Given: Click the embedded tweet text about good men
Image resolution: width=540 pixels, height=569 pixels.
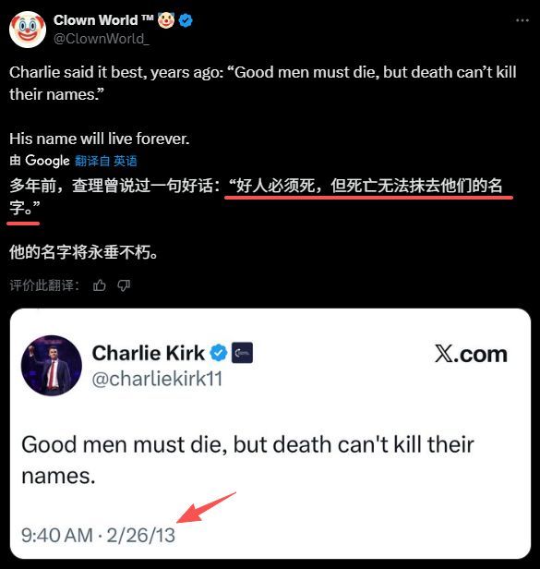Looking at the screenshot, I should (x=247, y=460).
